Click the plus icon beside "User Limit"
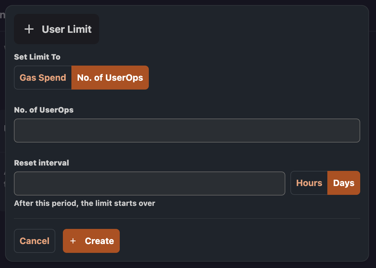 tap(29, 29)
